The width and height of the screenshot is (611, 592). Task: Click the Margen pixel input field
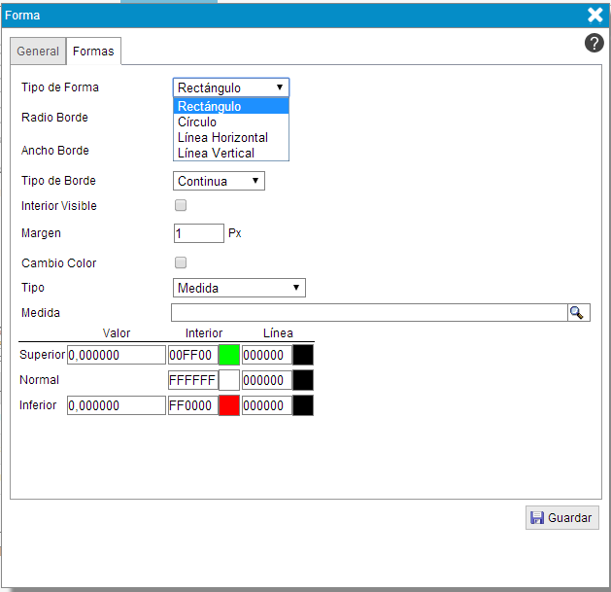pos(198,233)
